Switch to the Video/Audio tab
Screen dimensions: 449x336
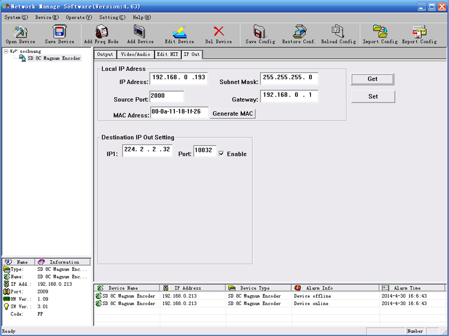tap(136, 54)
